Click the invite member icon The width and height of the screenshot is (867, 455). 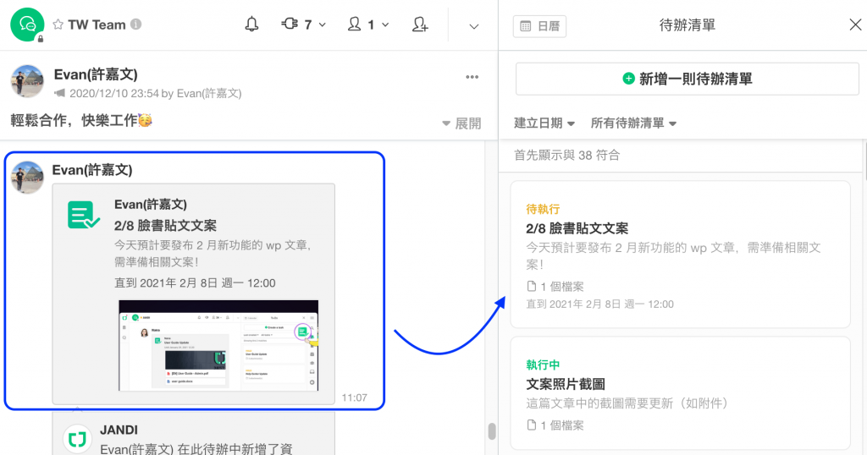coord(420,25)
